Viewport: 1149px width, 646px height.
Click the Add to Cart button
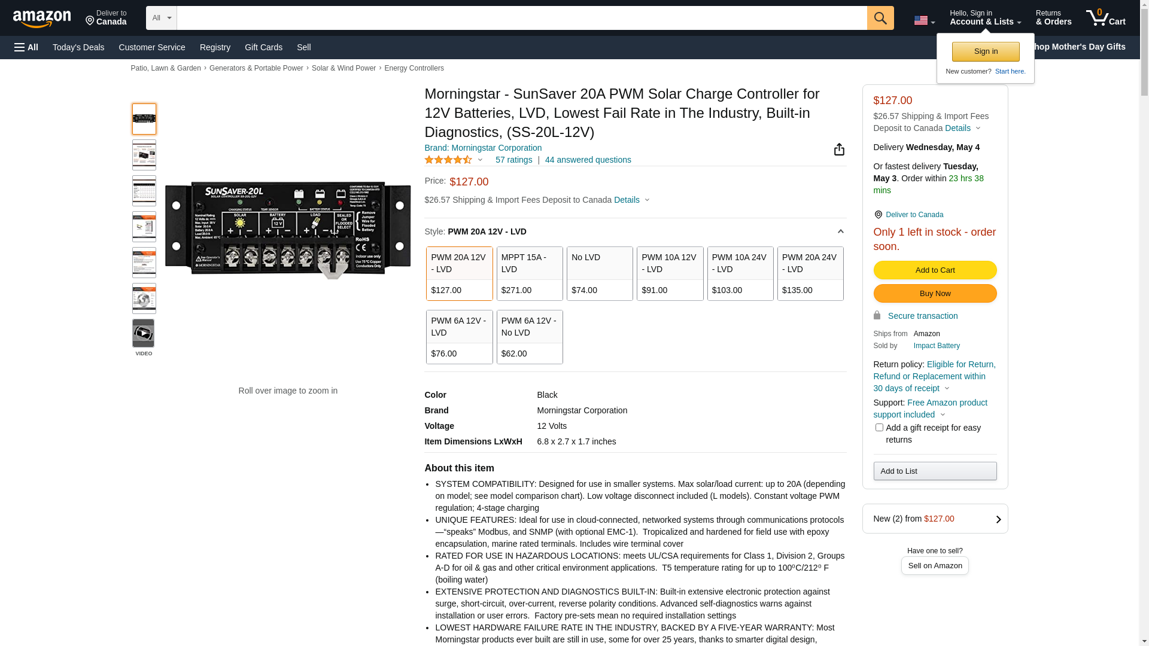pos(935,270)
